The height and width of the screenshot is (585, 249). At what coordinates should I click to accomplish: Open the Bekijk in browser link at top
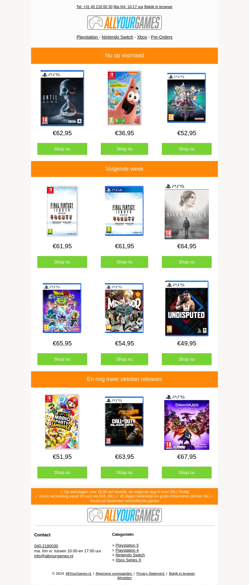click(x=158, y=7)
